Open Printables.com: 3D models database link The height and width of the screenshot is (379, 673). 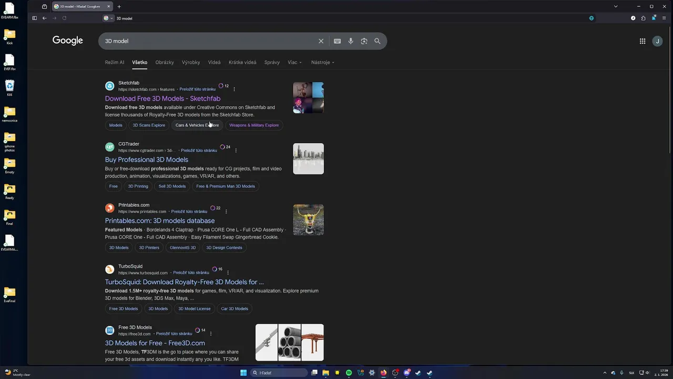(160, 221)
